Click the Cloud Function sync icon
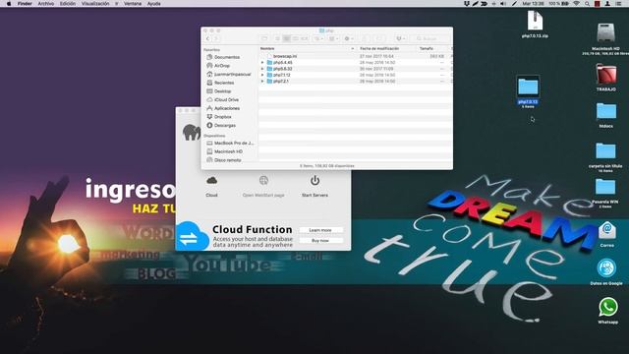This screenshot has width=629, height=354. pos(193,236)
